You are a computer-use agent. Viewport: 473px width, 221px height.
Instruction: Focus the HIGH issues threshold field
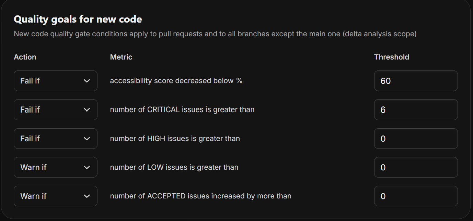point(416,139)
